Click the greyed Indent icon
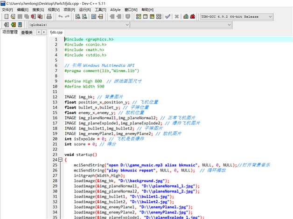Image resolution: width=293 pixels, height=219 pixels. tap(112, 17)
